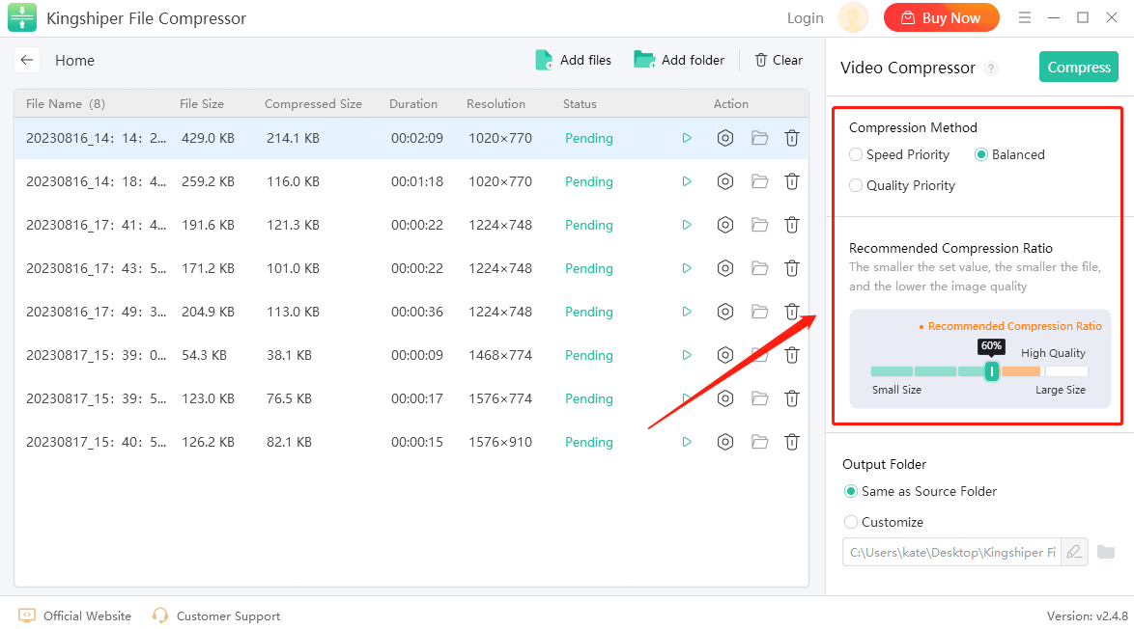Play the 429.0 KB video file
Viewport: 1134px width, 629px height.
(687, 138)
